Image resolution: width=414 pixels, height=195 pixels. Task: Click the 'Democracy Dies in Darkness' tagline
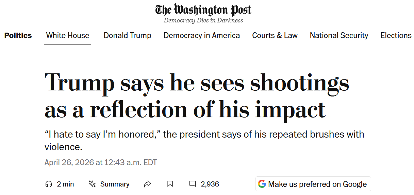coord(203,20)
